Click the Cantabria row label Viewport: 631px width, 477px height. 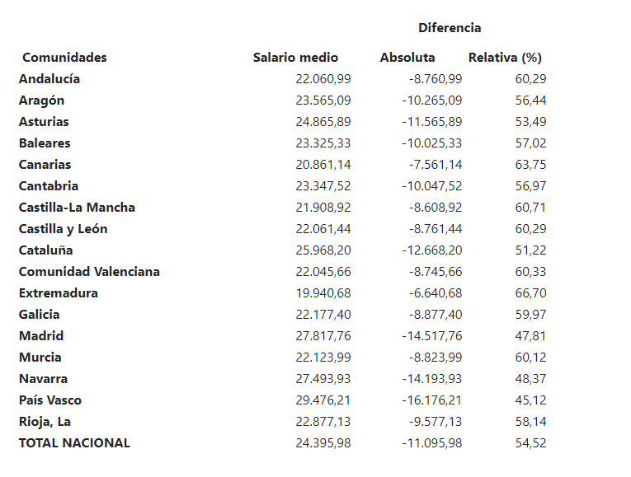pyautogui.click(x=49, y=186)
